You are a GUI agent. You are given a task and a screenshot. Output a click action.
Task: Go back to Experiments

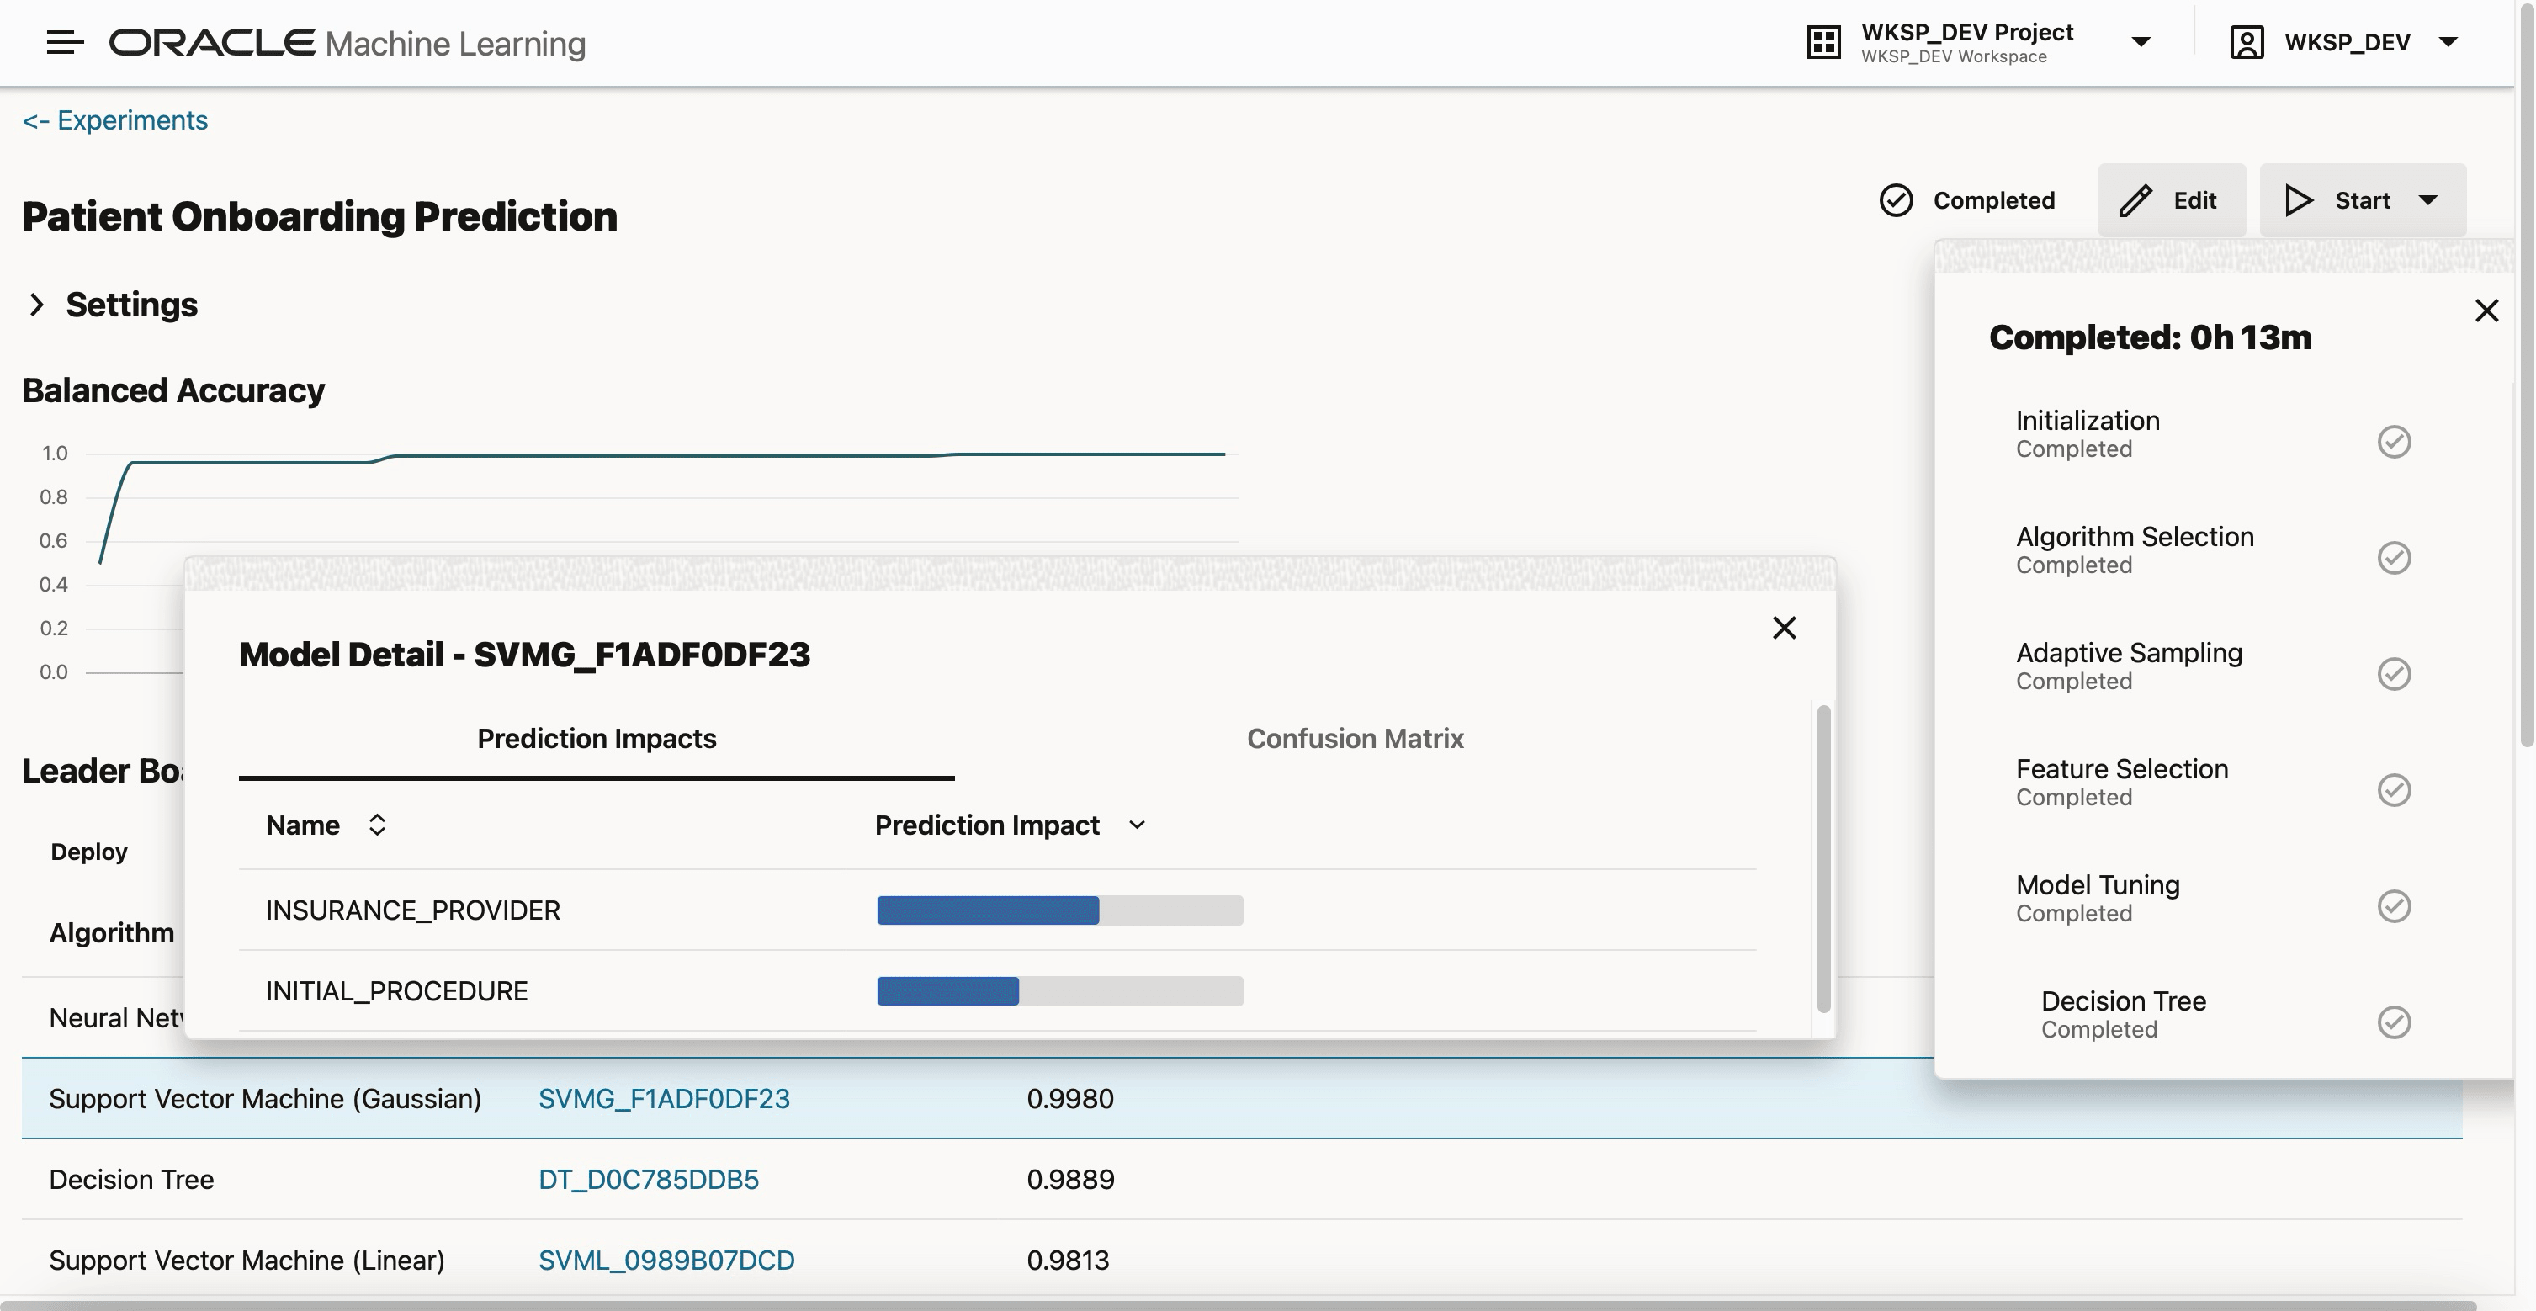[115, 120]
